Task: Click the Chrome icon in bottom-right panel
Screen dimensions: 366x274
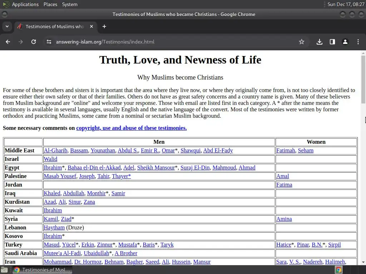Action: 338,270
